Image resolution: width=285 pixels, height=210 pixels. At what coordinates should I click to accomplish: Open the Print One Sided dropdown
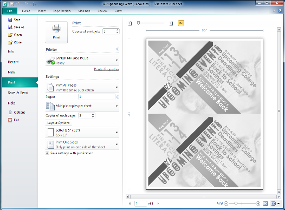click(82, 145)
